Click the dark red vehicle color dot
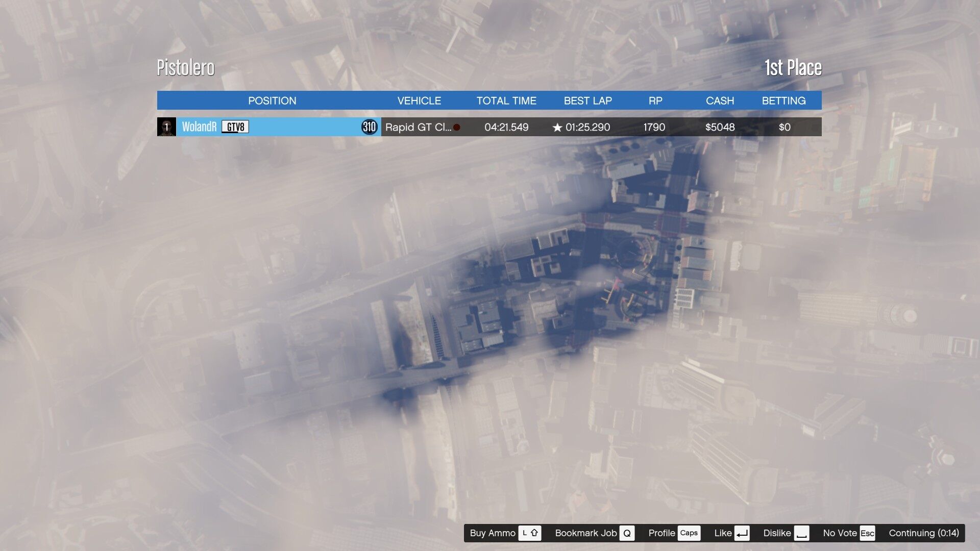The image size is (980, 551). [457, 128]
